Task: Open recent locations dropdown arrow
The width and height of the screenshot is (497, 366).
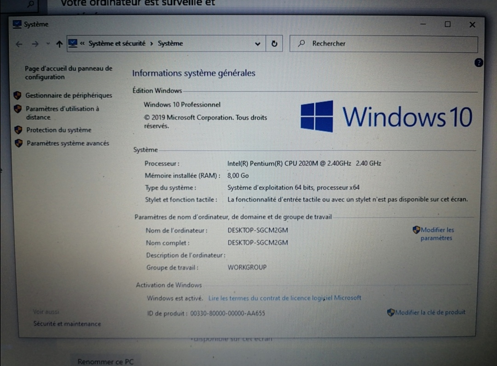Action: (x=48, y=44)
